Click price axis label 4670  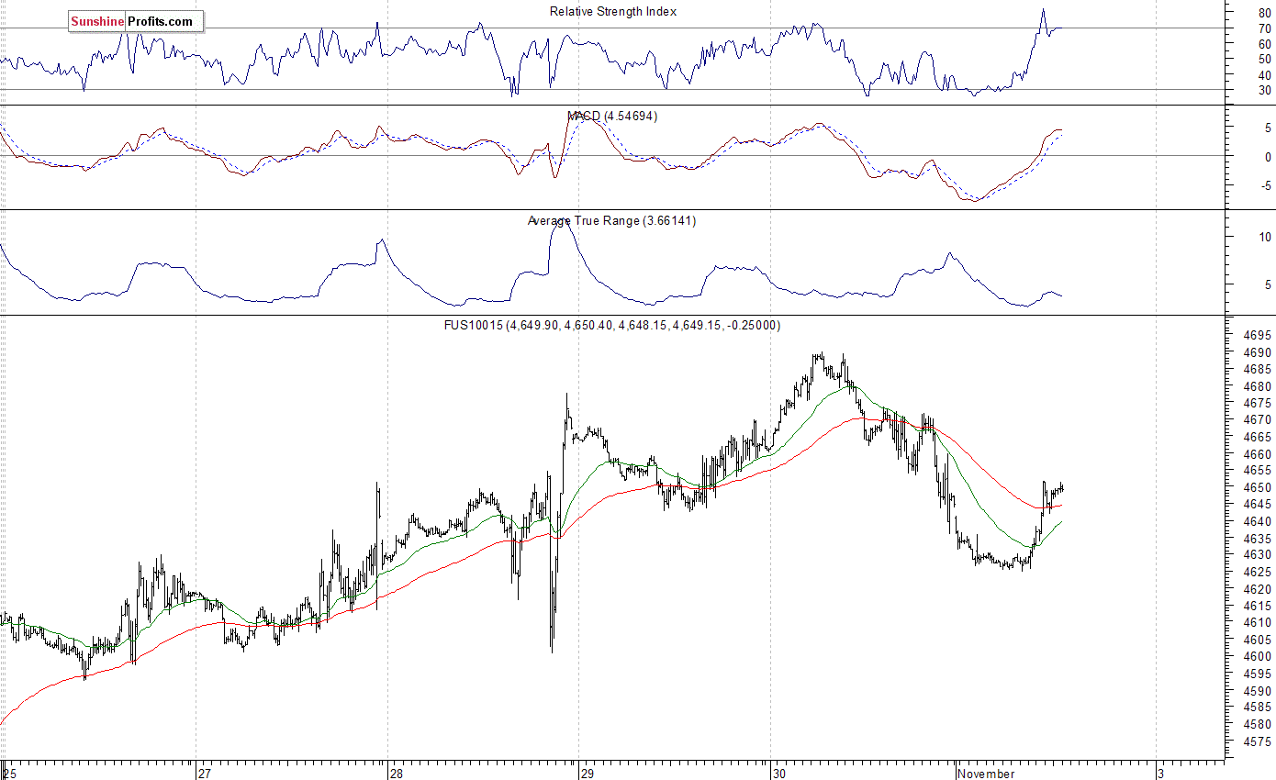[1258, 420]
